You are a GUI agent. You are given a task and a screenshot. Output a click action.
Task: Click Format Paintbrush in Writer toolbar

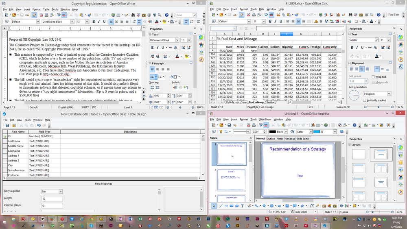pyautogui.click(x=89, y=15)
